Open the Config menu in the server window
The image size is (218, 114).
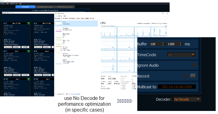[x=2, y=4]
